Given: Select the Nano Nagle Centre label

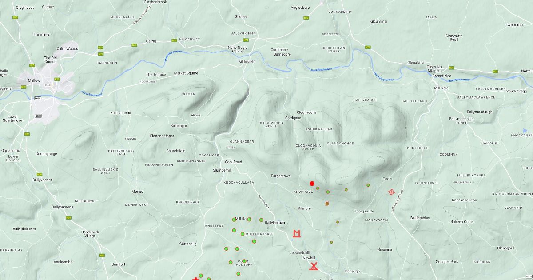Looking at the screenshot, I should coord(235,49).
